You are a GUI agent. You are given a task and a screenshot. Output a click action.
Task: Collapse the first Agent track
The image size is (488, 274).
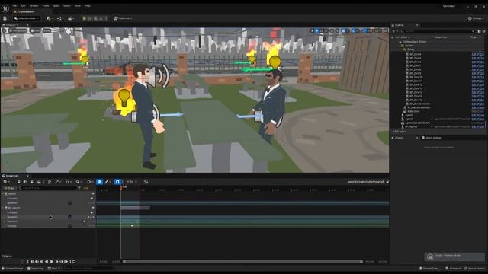(x=3, y=194)
